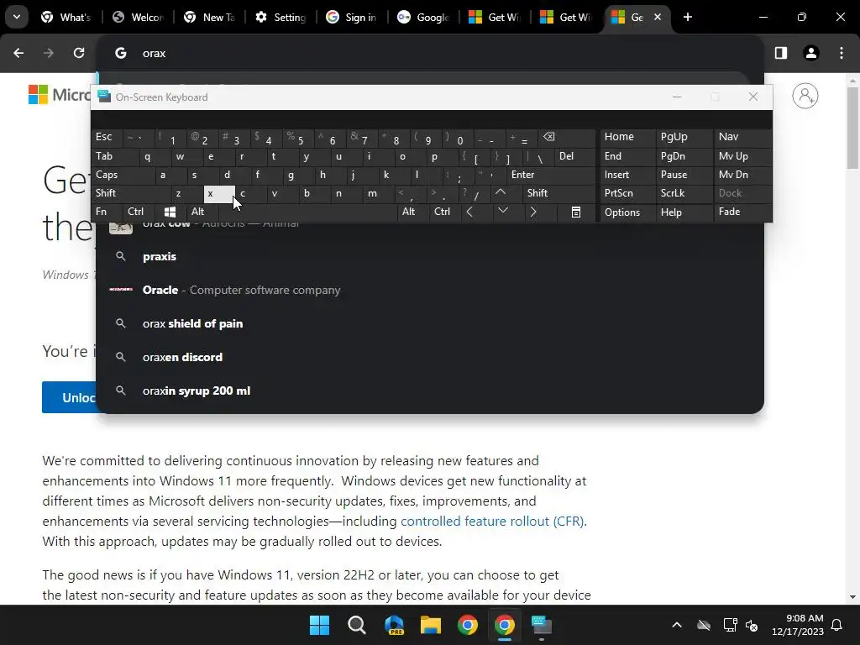Click the on-screen keyboard Backspace key
Viewport: 860px width, 645px height.
pos(568,138)
